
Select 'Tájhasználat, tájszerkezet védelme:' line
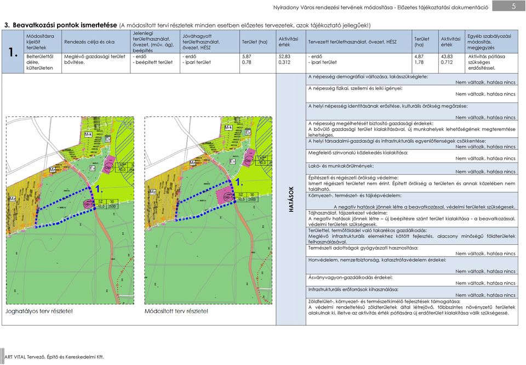click(347, 213)
